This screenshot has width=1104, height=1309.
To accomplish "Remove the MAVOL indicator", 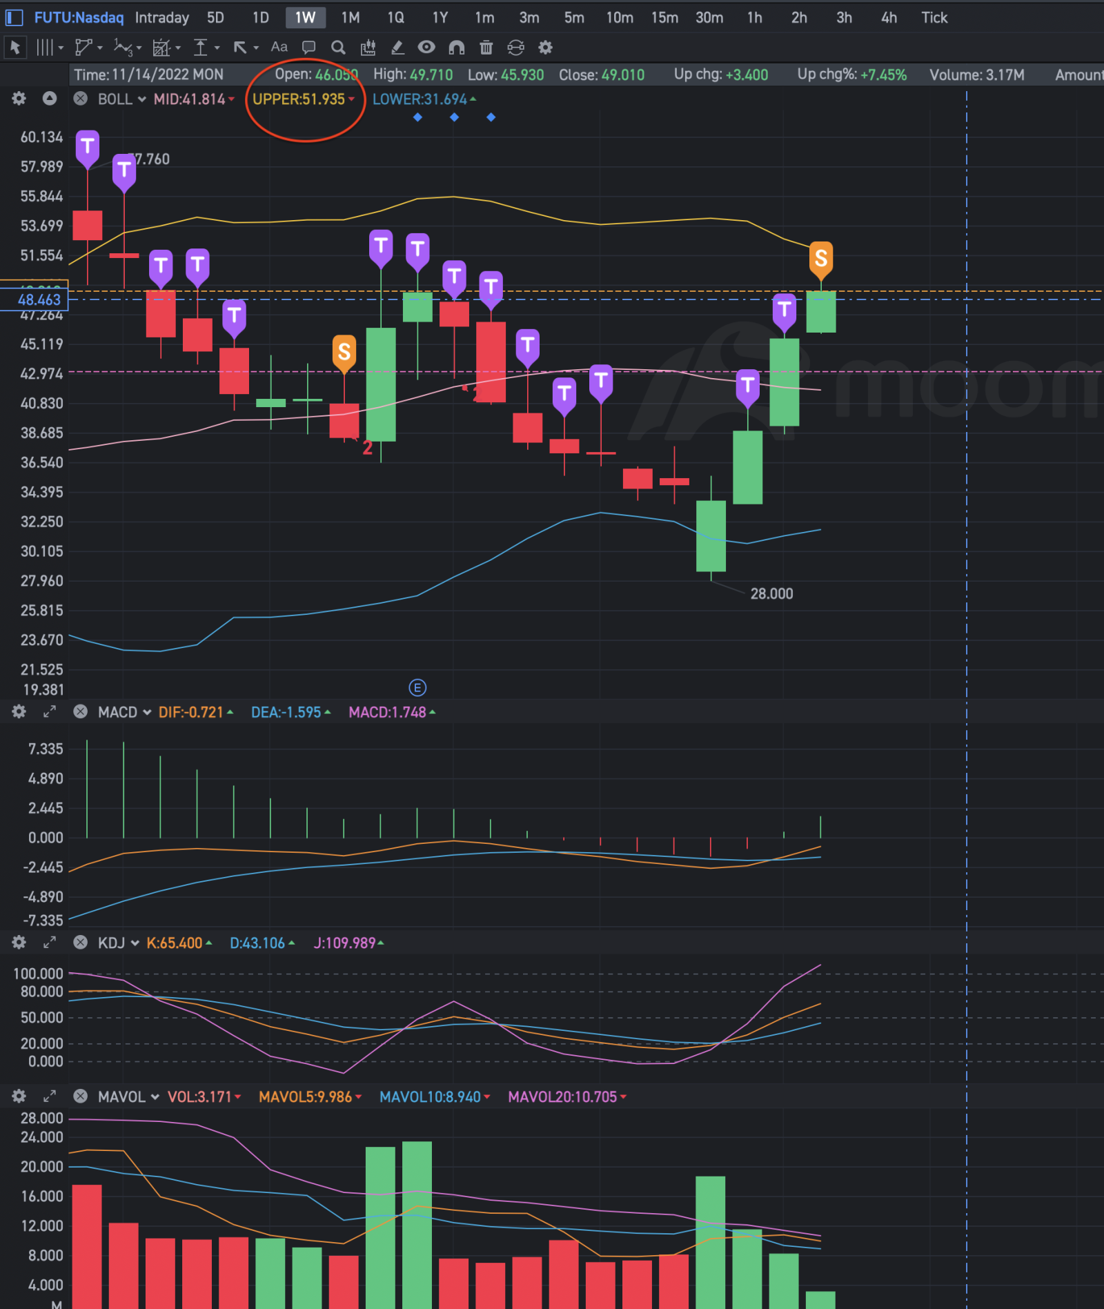I will point(81,1096).
